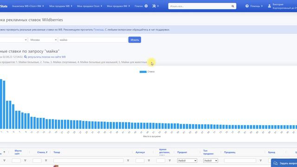Toggle the Ставка legend swatch in chart

(143, 72)
